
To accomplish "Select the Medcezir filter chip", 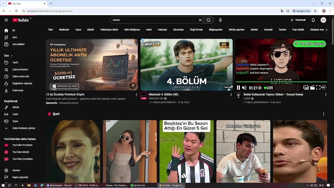I will tap(64, 30).
